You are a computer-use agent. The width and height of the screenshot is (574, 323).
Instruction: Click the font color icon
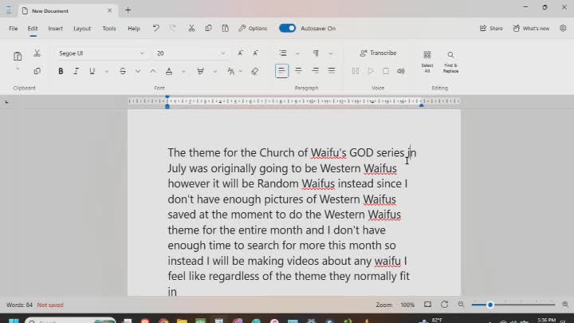(x=169, y=71)
